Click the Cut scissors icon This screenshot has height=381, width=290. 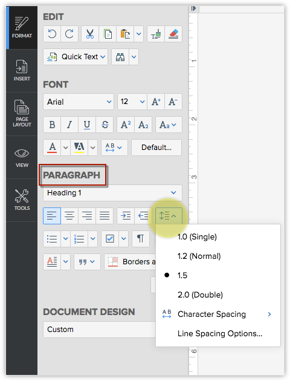click(x=90, y=34)
